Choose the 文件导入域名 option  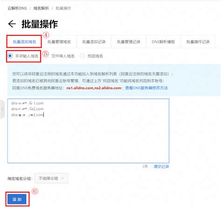[63, 56]
